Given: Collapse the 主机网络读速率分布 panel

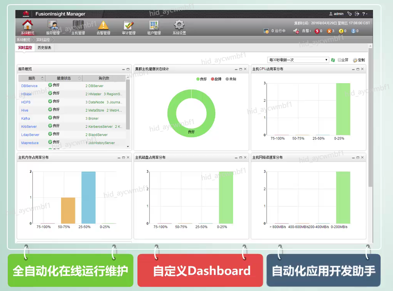Looking at the screenshot, I should click(353, 158).
